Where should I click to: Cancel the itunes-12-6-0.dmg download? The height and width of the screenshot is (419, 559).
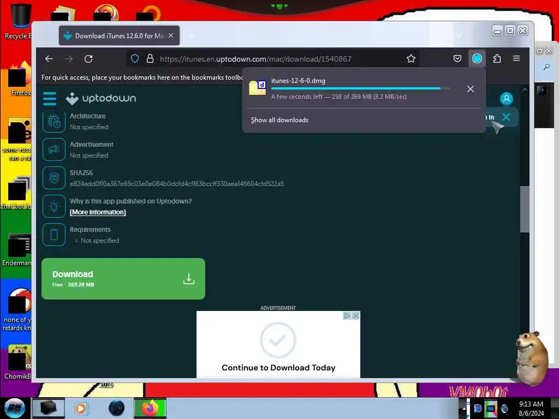(471, 89)
